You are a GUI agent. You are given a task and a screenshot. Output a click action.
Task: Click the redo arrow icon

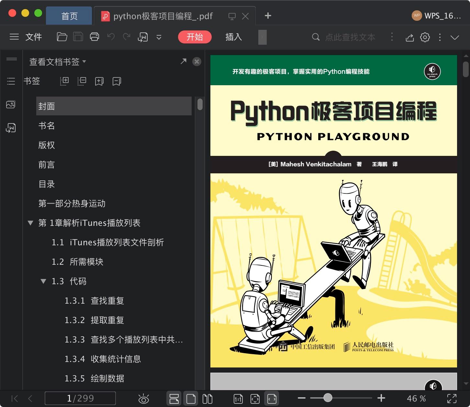tap(127, 37)
